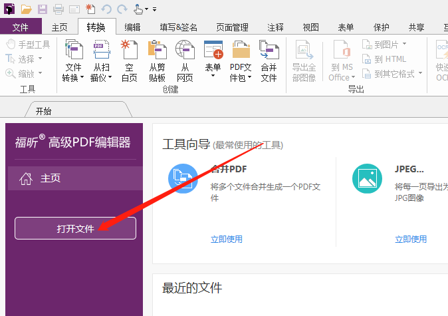This screenshot has height=316, width=448.
Task: Open the 注释 tab
Action: [x=275, y=27]
